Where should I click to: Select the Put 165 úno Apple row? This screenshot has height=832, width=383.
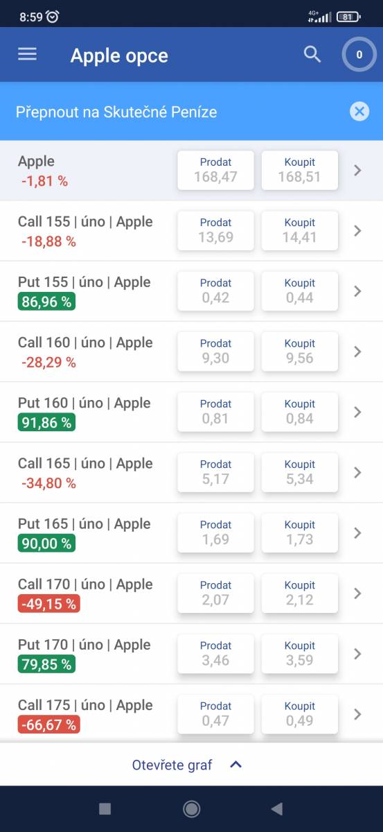click(191, 533)
